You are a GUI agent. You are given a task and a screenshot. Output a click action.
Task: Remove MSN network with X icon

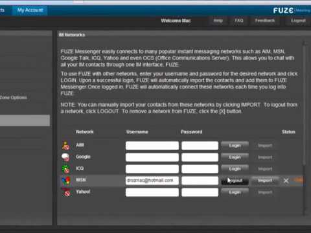click(x=286, y=181)
